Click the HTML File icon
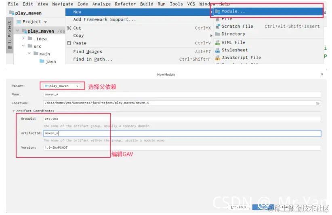 pos(218,42)
